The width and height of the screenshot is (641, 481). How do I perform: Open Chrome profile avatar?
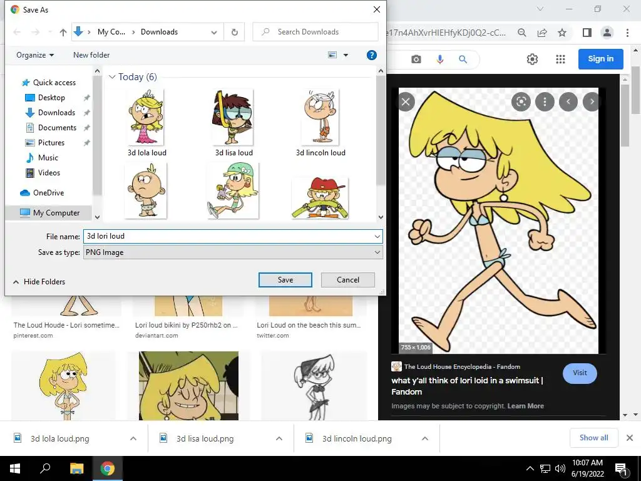click(x=607, y=33)
